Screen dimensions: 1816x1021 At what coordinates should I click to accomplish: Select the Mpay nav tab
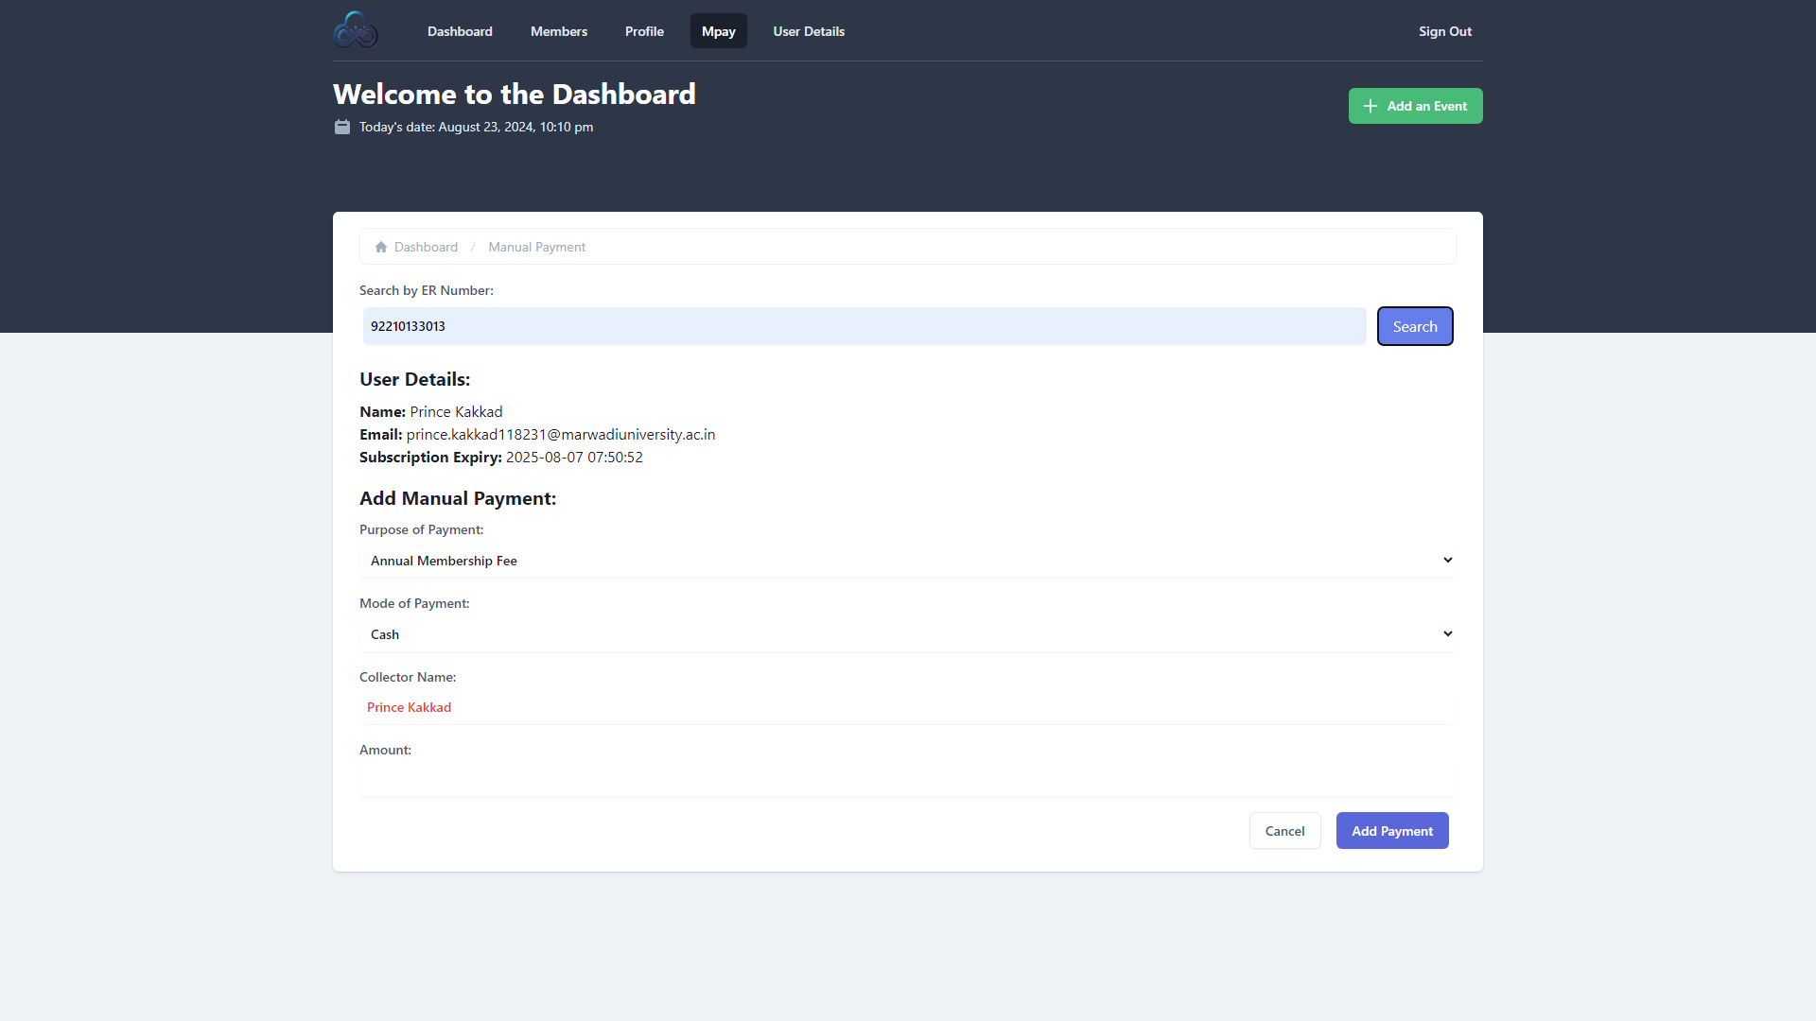point(718,31)
